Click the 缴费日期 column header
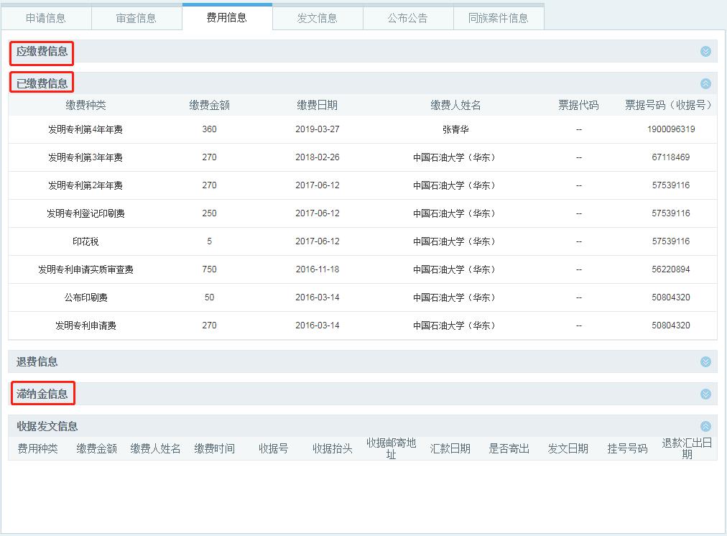Screen dimensions: 727x536 [x=317, y=105]
